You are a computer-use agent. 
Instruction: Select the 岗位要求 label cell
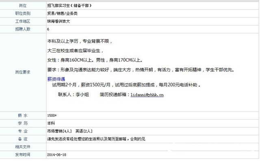click(x=23, y=72)
